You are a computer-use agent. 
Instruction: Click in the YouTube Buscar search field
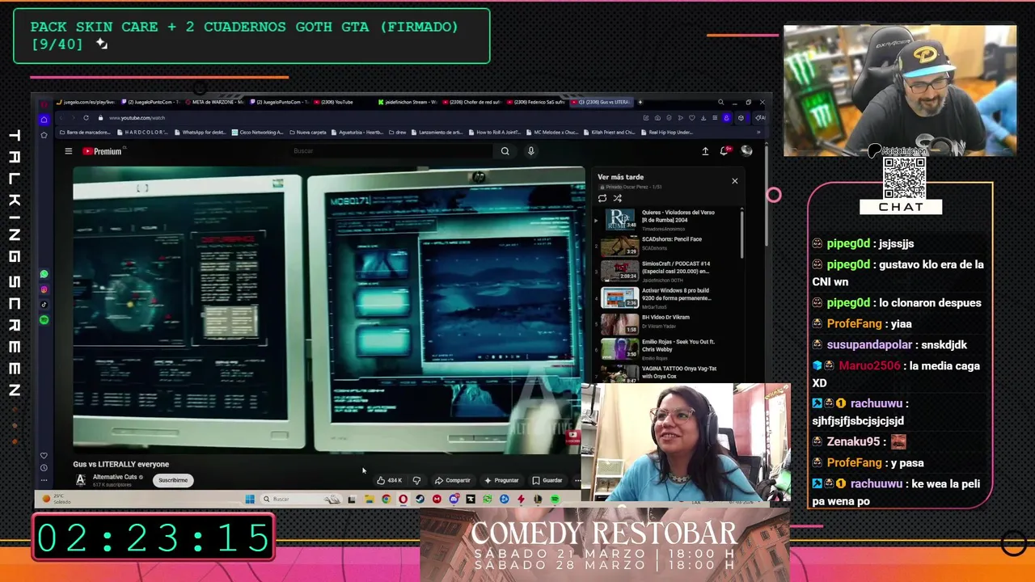[x=392, y=151]
